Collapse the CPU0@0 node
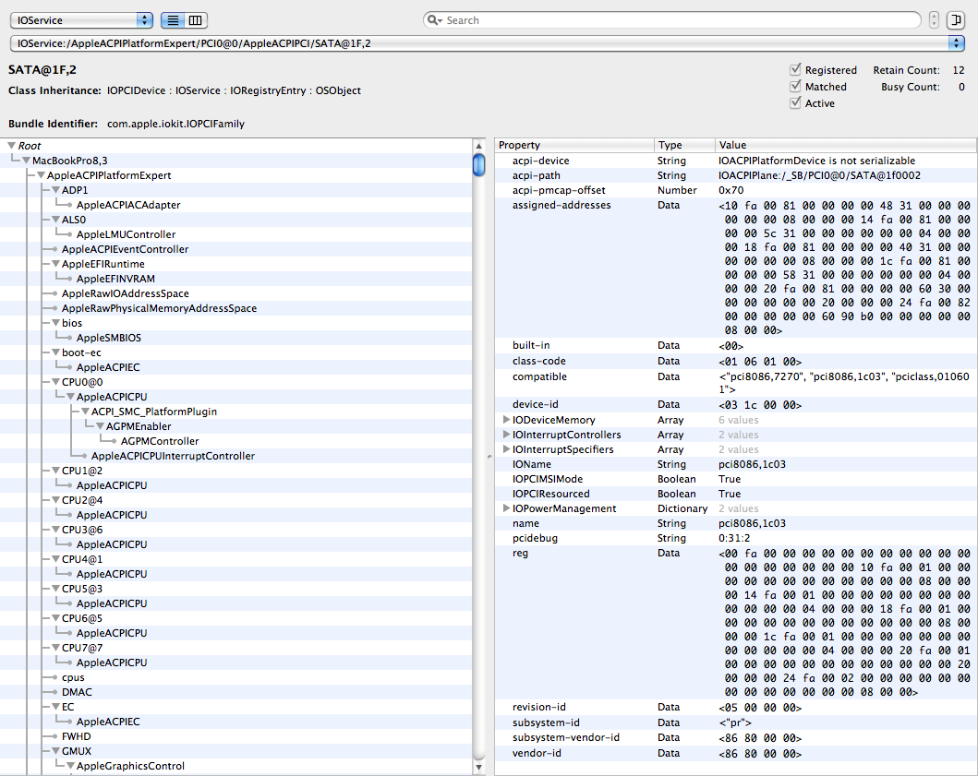This screenshot has height=776, width=978. click(x=55, y=382)
